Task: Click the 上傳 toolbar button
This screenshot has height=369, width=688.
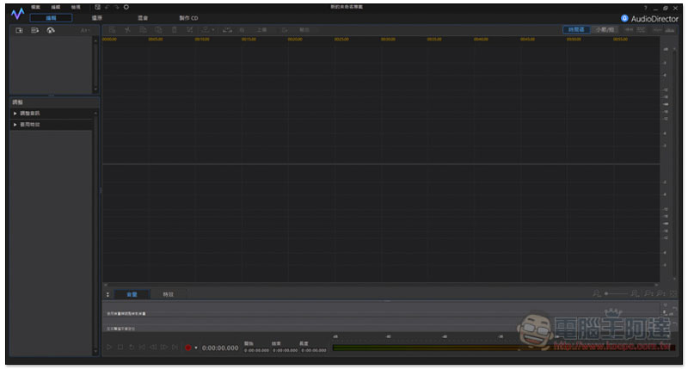Action: click(x=262, y=30)
